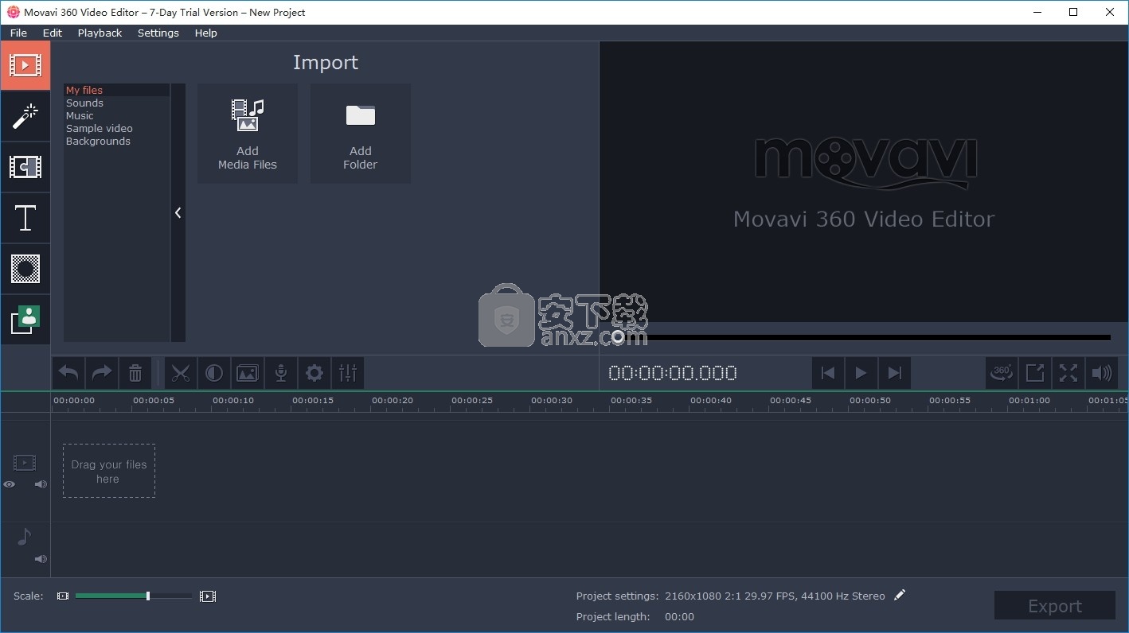Screen dimensions: 1129x633
Task: Toggle video track visibility eye
Action: [x=10, y=484]
